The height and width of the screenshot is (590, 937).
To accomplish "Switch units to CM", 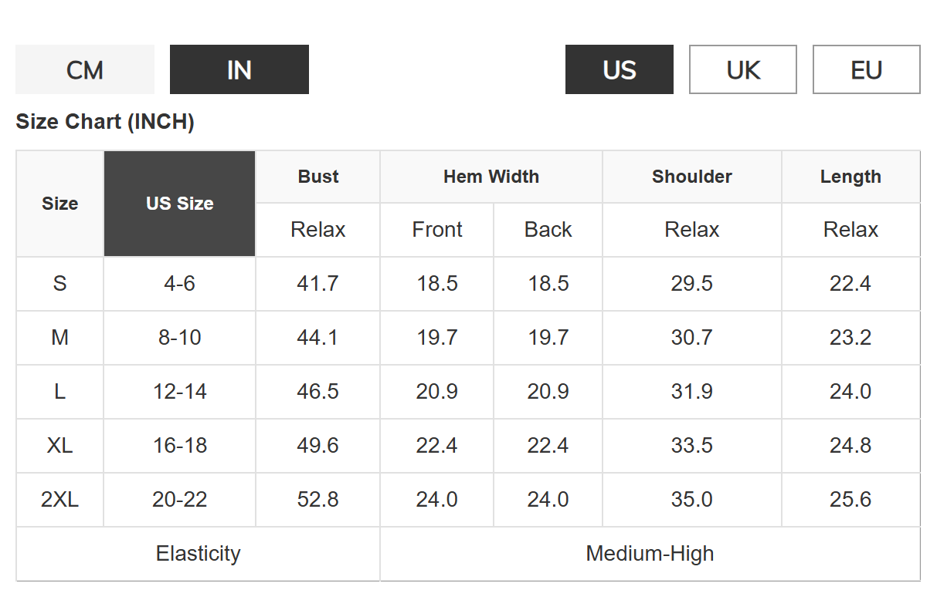I will pyautogui.click(x=85, y=69).
